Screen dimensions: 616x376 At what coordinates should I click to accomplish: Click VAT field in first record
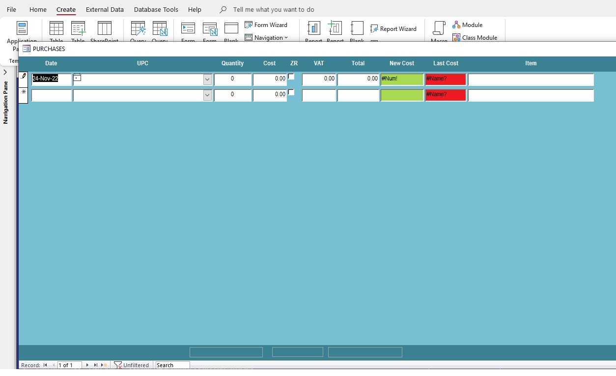[319, 80]
